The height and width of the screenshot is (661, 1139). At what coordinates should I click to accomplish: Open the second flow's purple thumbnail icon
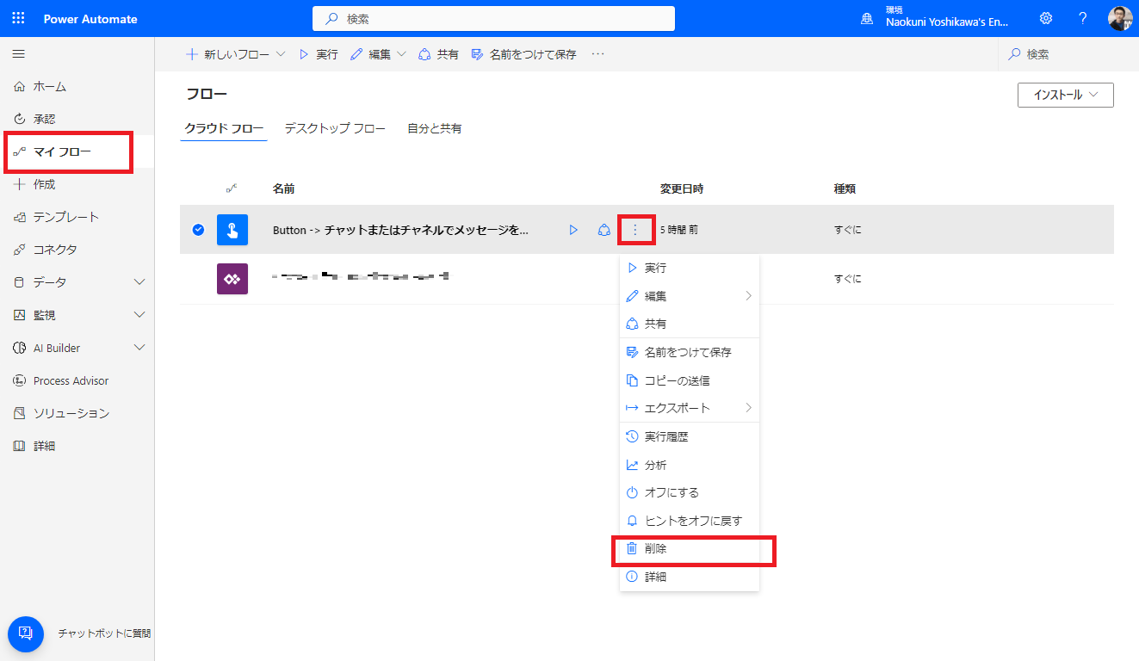tap(232, 278)
